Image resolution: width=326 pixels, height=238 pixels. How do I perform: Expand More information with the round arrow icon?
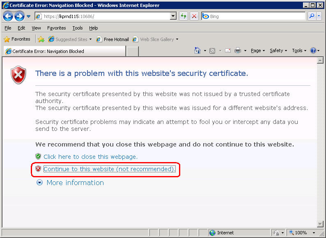[x=39, y=183]
